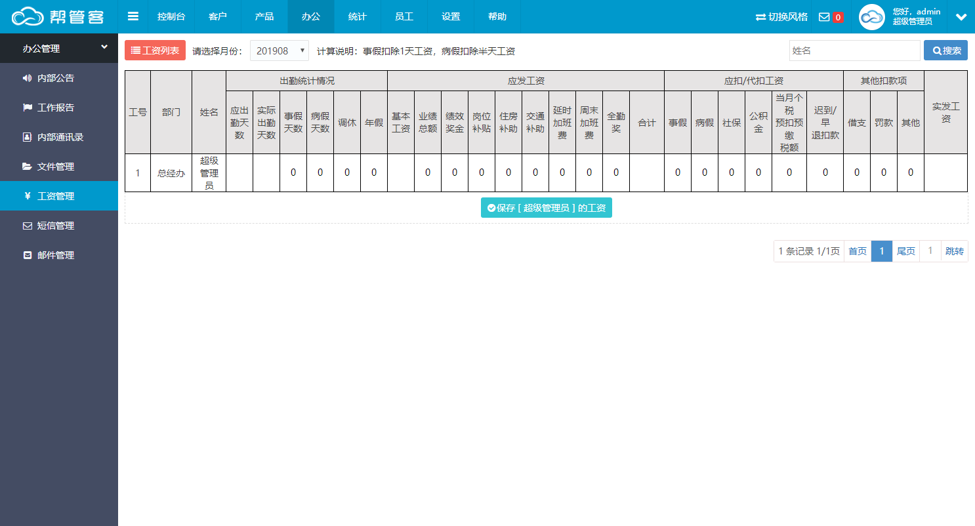Open the mail notification envelope icon
The image size is (975, 526).
tap(824, 17)
